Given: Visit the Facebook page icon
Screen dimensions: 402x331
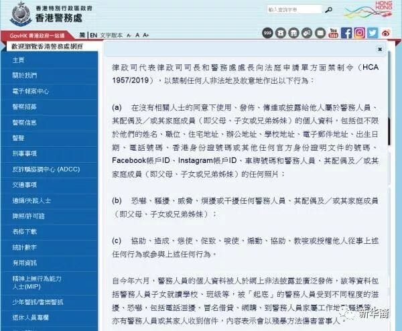Looking at the screenshot, I should (346, 33).
